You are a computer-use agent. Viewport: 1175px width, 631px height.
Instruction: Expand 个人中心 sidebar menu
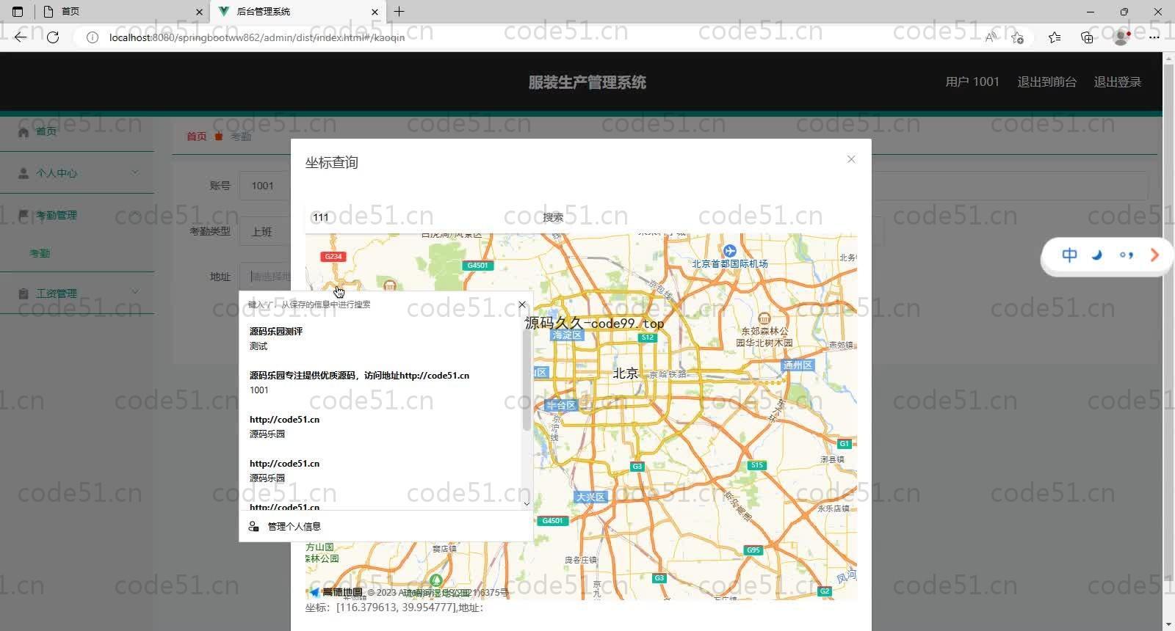pos(77,173)
